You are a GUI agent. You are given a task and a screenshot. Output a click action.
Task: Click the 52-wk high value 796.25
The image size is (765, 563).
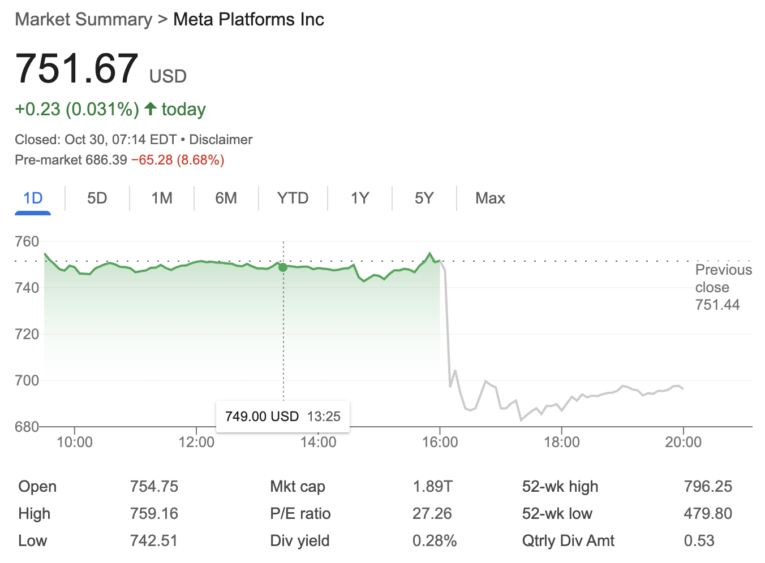click(x=707, y=486)
